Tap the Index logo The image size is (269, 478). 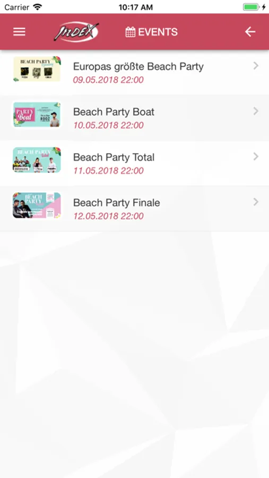pos(76,32)
